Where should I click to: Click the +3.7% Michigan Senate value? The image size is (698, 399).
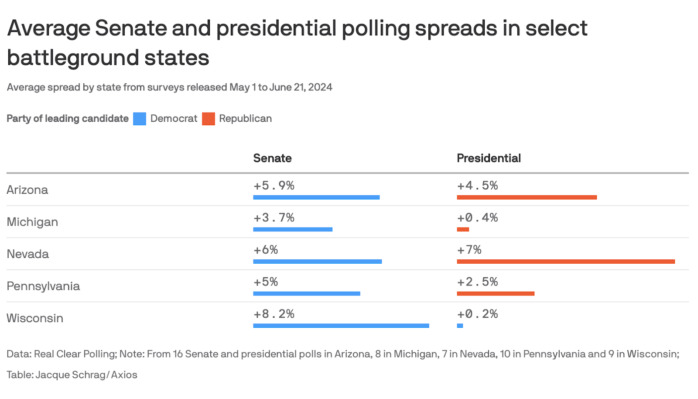[x=274, y=217]
